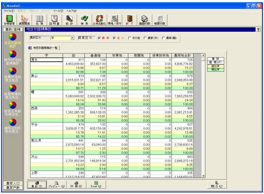The image size is (264, 194).
Task: Open the ツール menu
Action: tap(58, 11)
